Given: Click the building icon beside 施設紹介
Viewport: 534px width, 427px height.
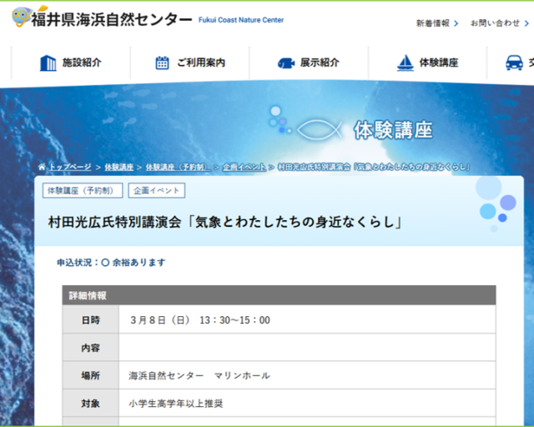Looking at the screenshot, I should click(x=48, y=63).
